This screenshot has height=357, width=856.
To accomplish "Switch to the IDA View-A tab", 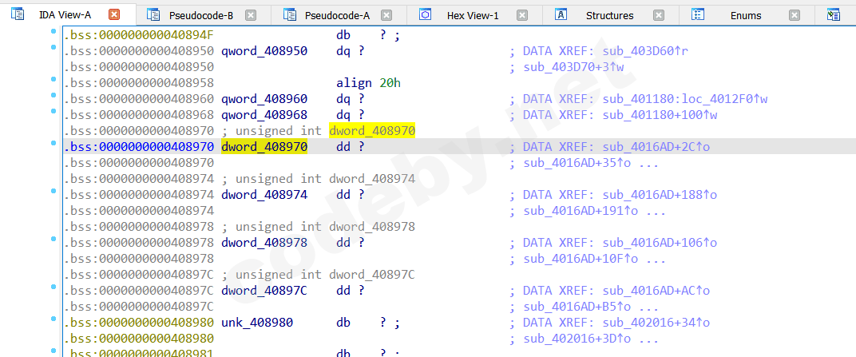I will click(x=65, y=15).
